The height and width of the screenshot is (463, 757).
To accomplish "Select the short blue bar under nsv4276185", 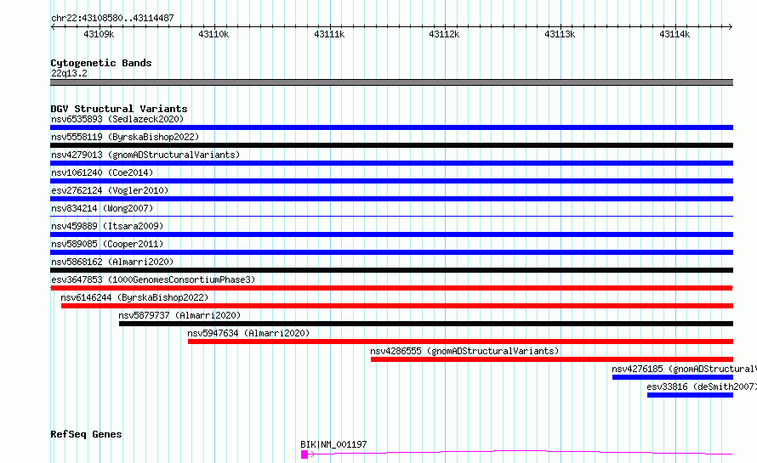I will pos(673,377).
